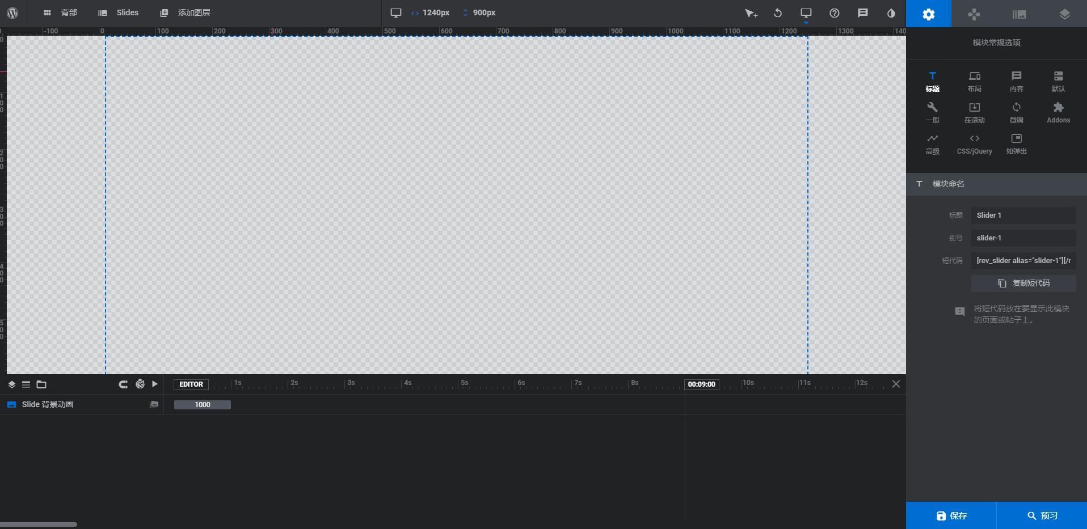The height and width of the screenshot is (529, 1087).
Task: Expand the Slides dropdown menu
Action: (x=119, y=12)
